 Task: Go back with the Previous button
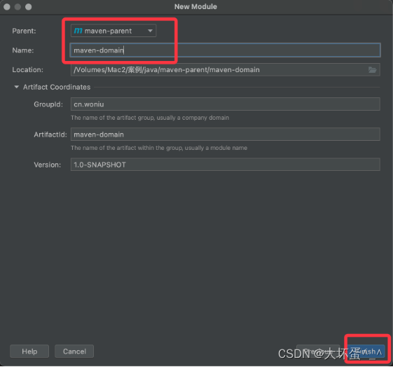(318, 351)
